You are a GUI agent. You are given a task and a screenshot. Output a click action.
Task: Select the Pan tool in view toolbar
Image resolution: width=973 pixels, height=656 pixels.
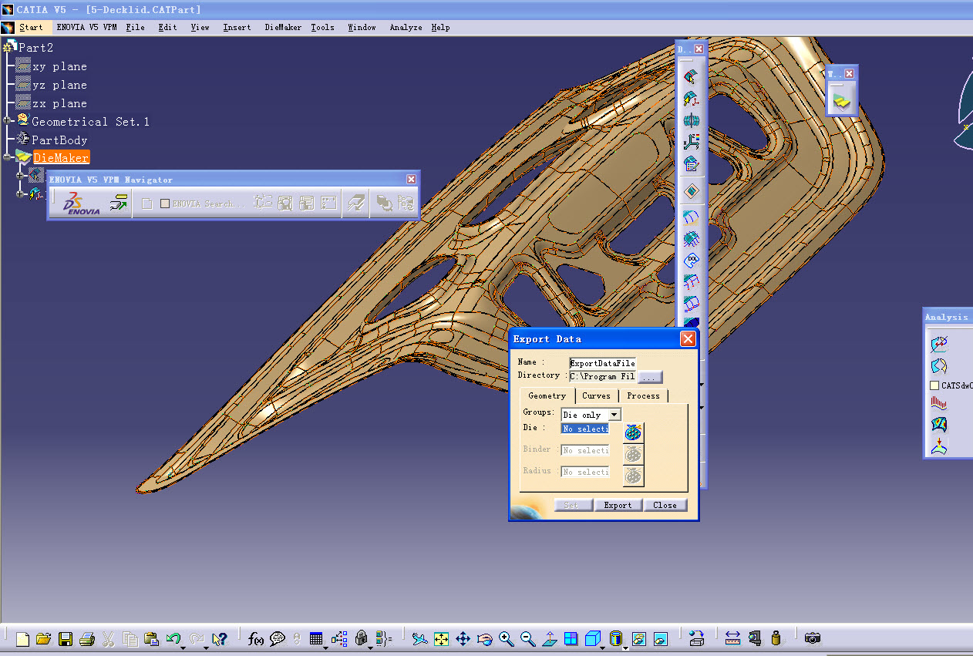463,638
